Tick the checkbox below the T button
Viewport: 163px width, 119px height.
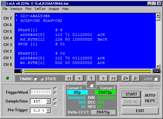[x=91, y=85]
